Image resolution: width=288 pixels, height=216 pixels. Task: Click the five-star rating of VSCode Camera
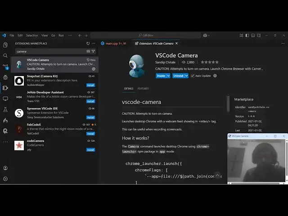point(210,62)
